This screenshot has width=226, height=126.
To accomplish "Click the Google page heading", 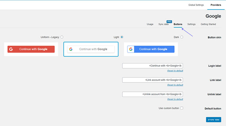I will [x=213, y=16].
